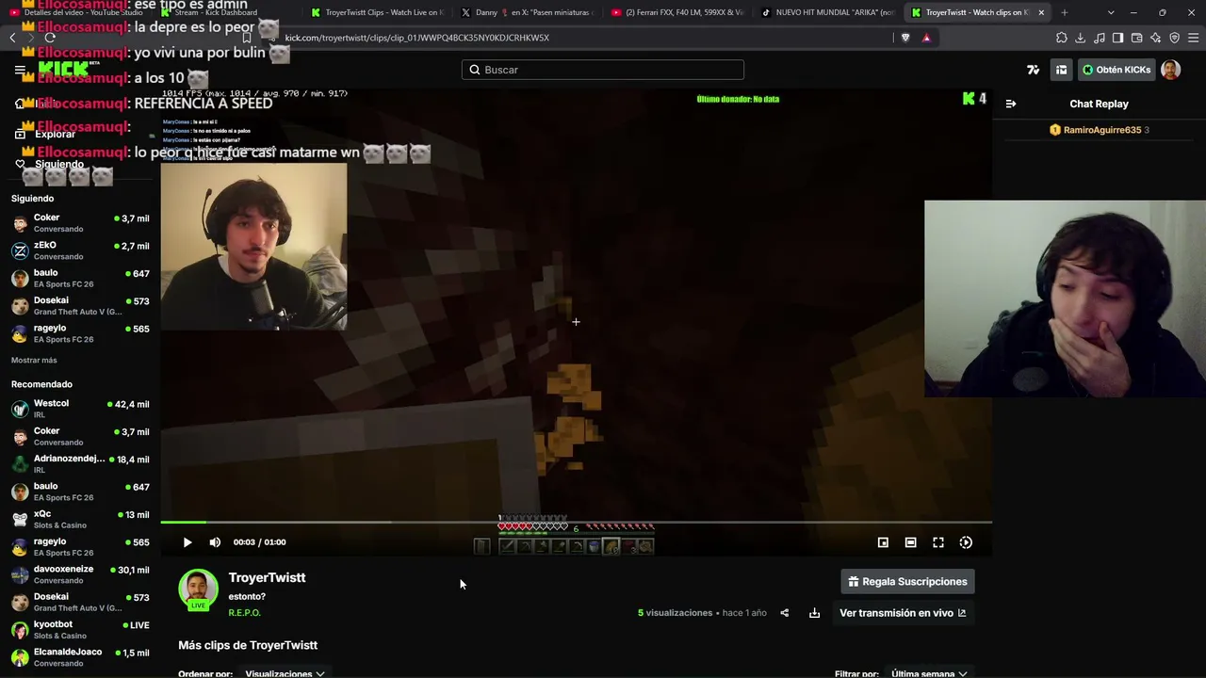Open the Ordenar por Visualizaciones dropdown
The width and height of the screenshot is (1206, 678).
point(285,673)
